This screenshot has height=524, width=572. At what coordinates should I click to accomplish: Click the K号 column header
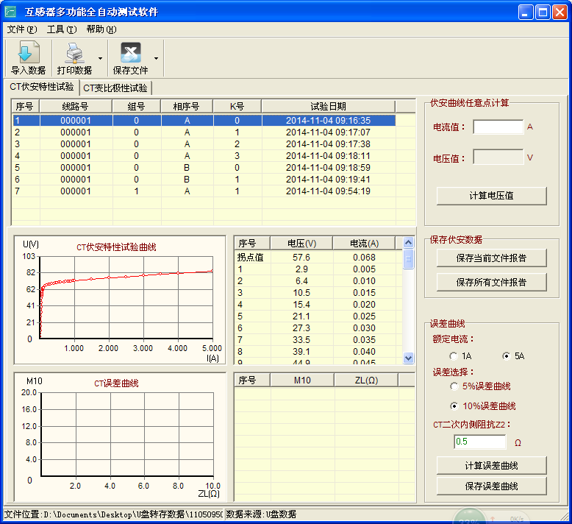(237, 106)
